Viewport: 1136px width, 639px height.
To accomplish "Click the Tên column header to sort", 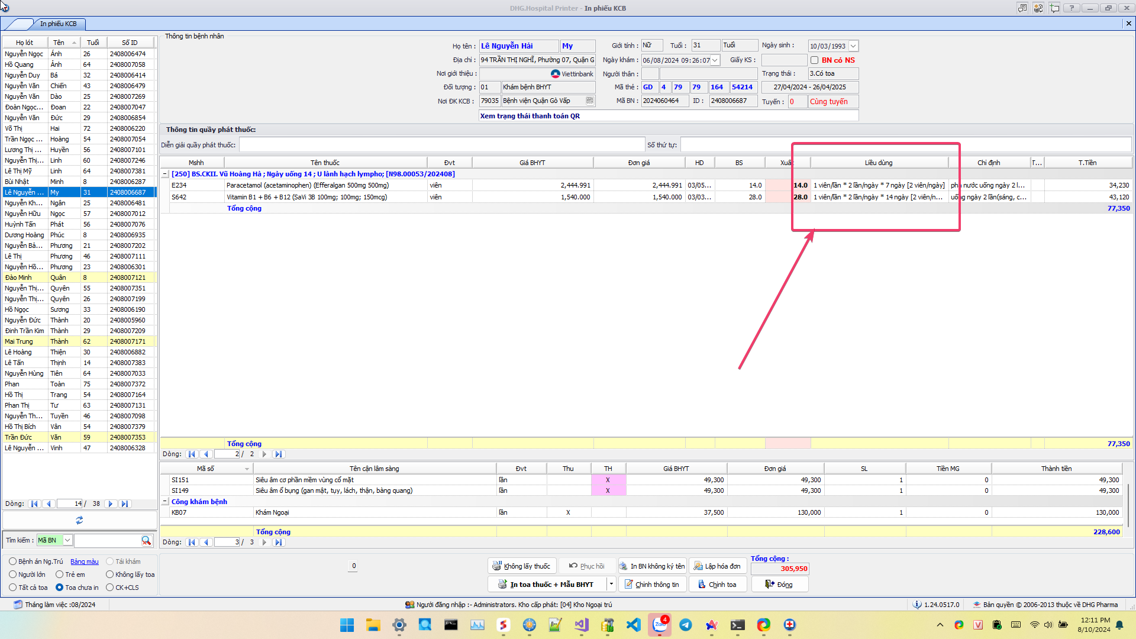I will coord(59,43).
